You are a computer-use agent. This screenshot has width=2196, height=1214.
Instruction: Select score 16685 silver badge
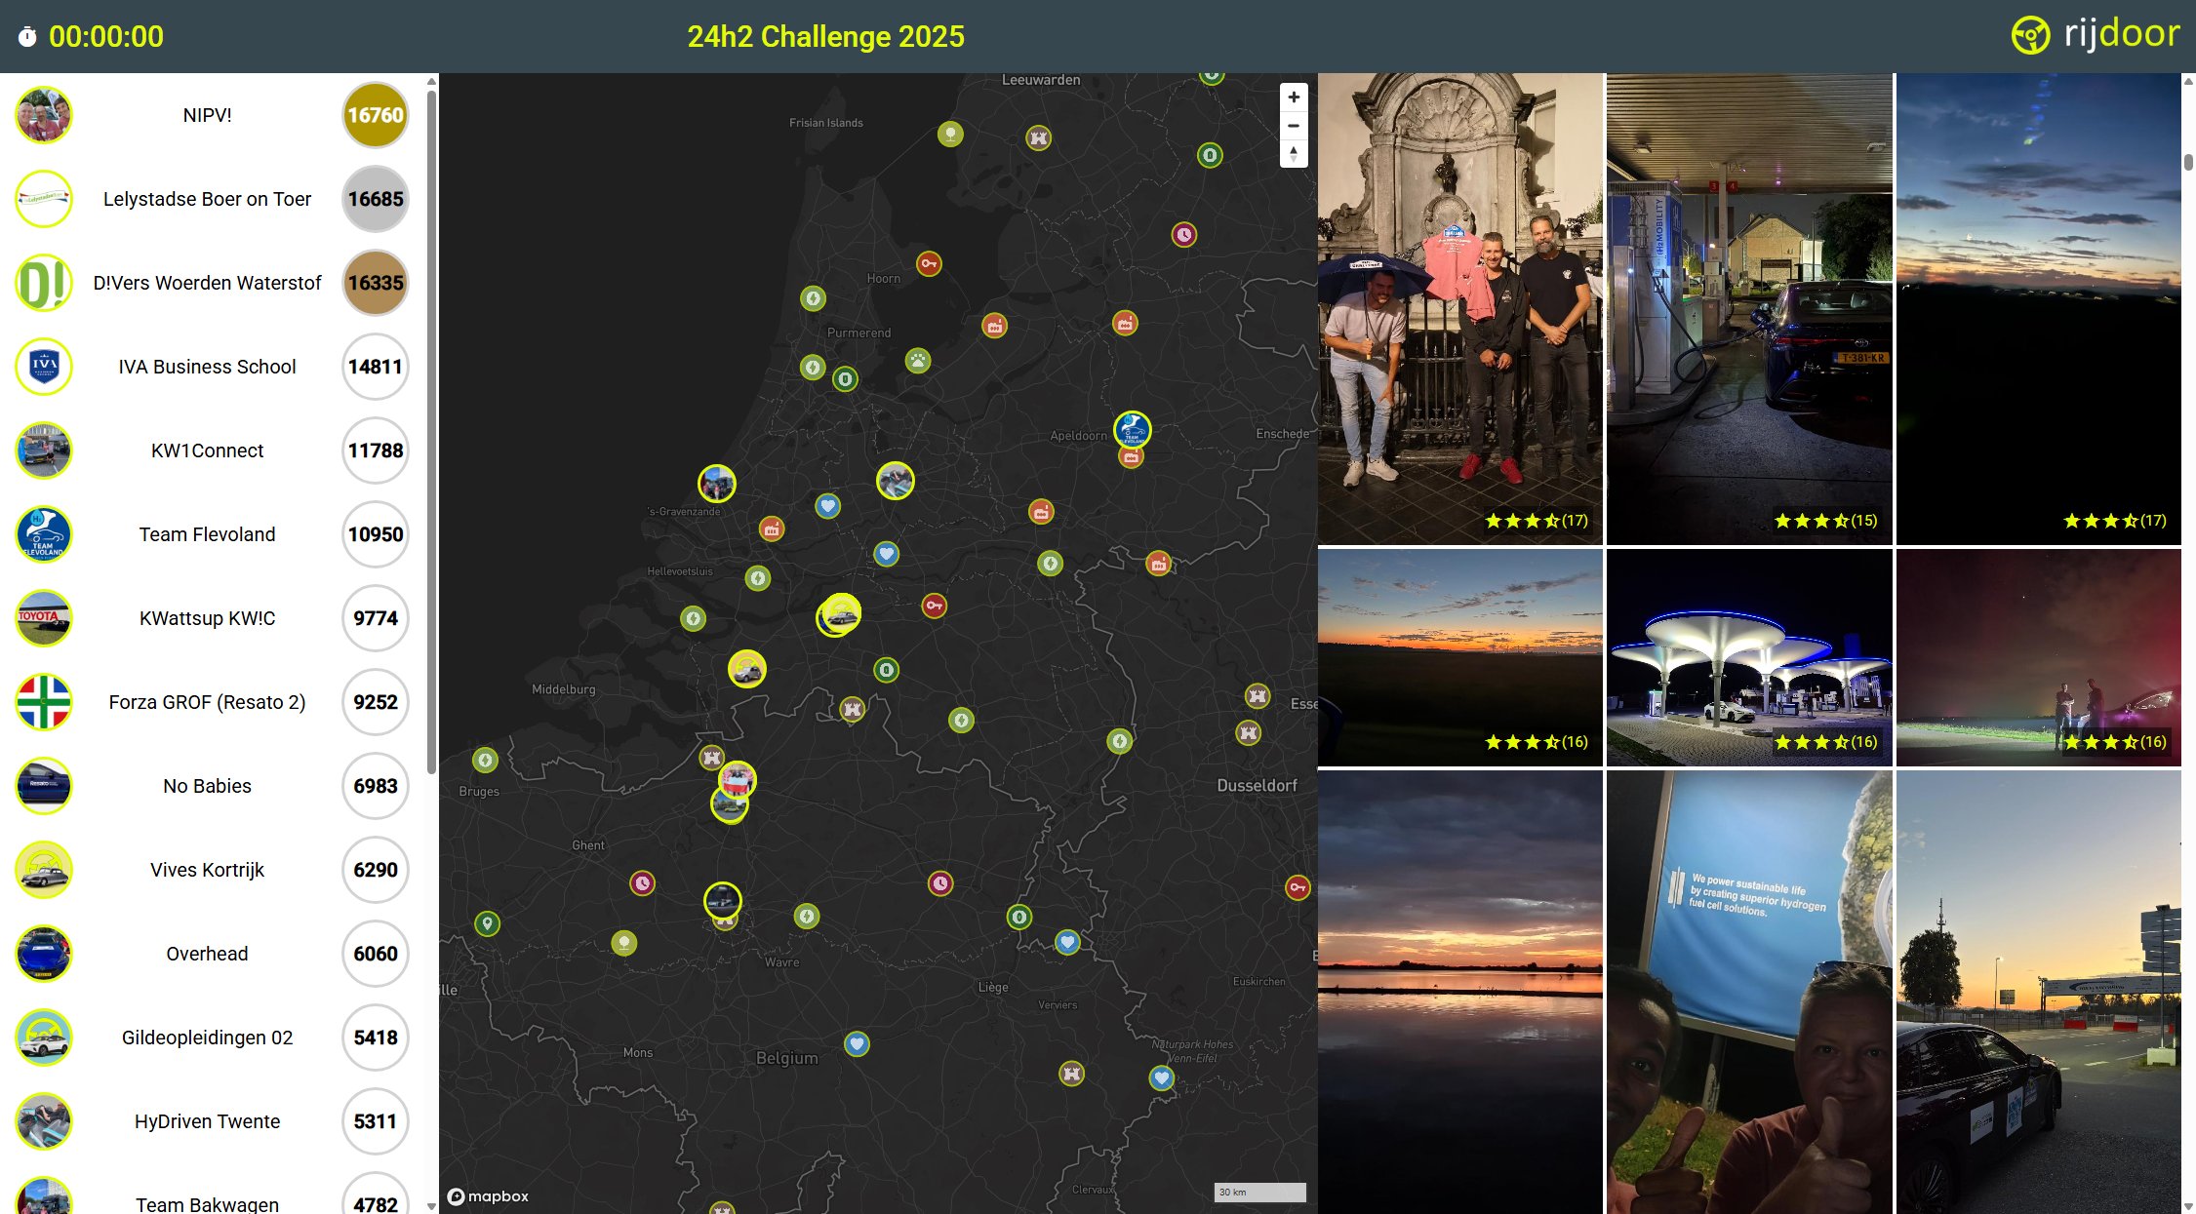[x=376, y=199]
